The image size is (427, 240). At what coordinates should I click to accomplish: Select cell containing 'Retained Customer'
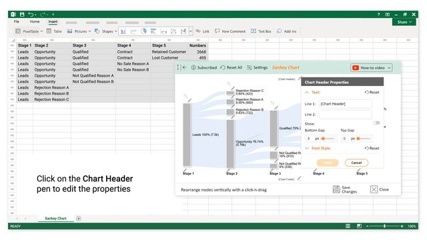(x=169, y=52)
